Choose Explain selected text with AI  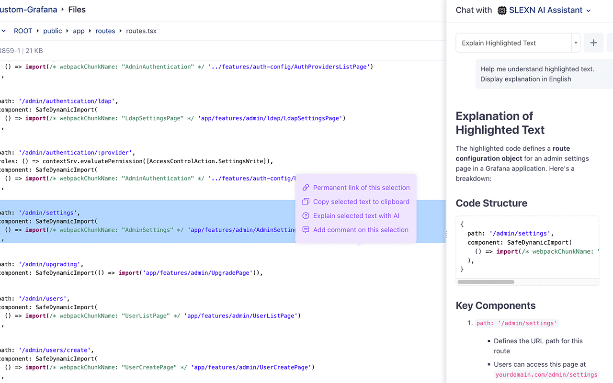pos(356,216)
